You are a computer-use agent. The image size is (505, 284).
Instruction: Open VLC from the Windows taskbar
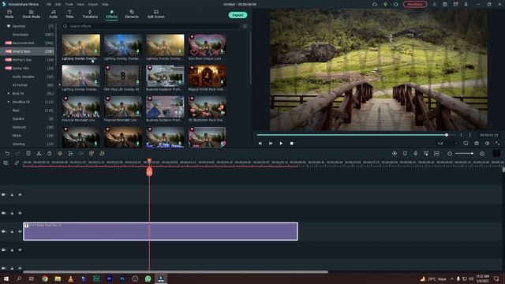point(70,278)
